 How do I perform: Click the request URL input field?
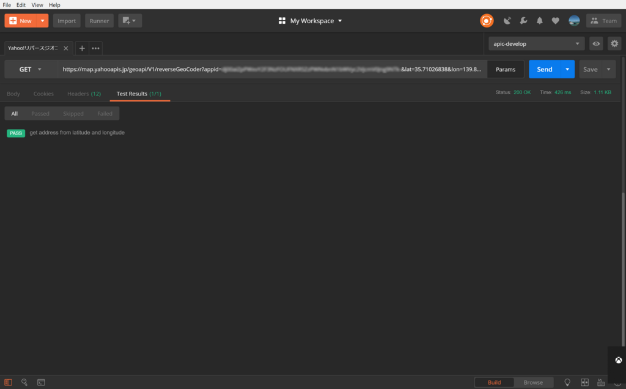pos(272,69)
